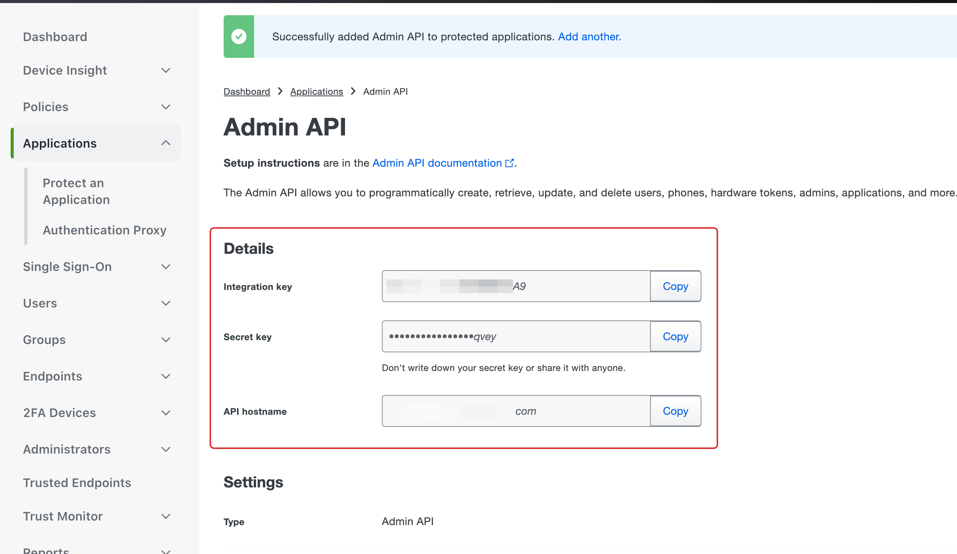The image size is (957, 554).
Task: Click the Applications section icon
Action: [166, 142]
